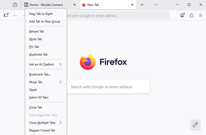Viewport: 206px width, 135px height.
Task: Expand the Move Tab submenu
Action: pos(46,82)
